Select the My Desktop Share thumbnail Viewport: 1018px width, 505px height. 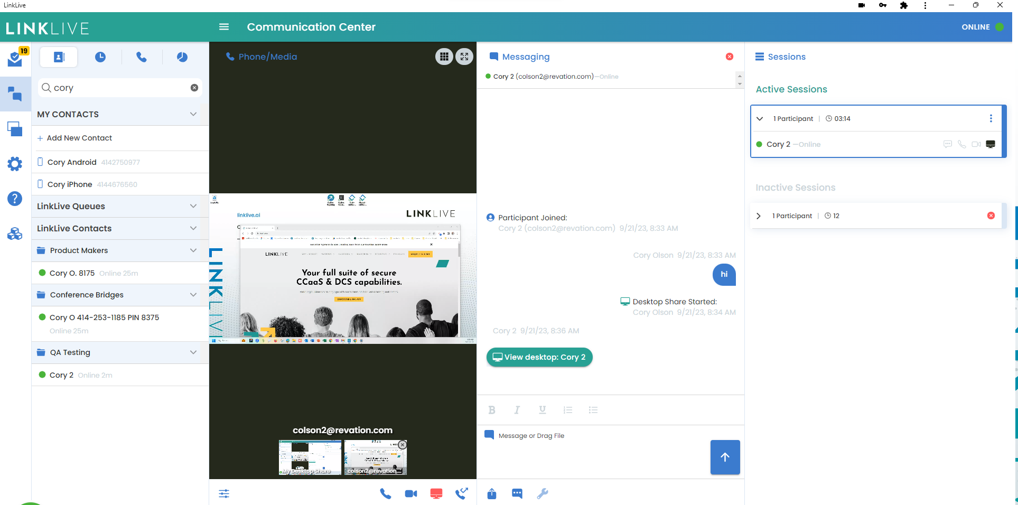pyautogui.click(x=310, y=457)
